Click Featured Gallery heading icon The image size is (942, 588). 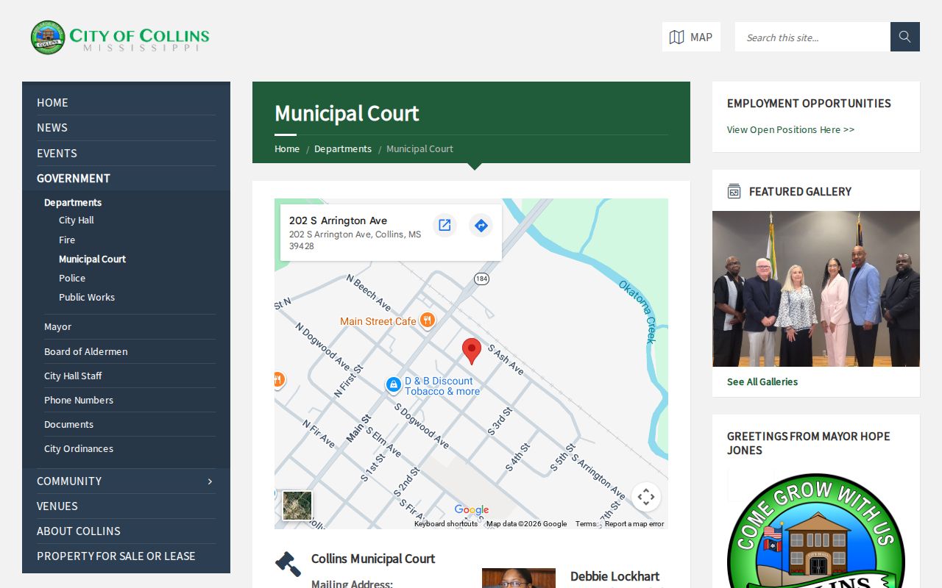pyautogui.click(x=734, y=191)
